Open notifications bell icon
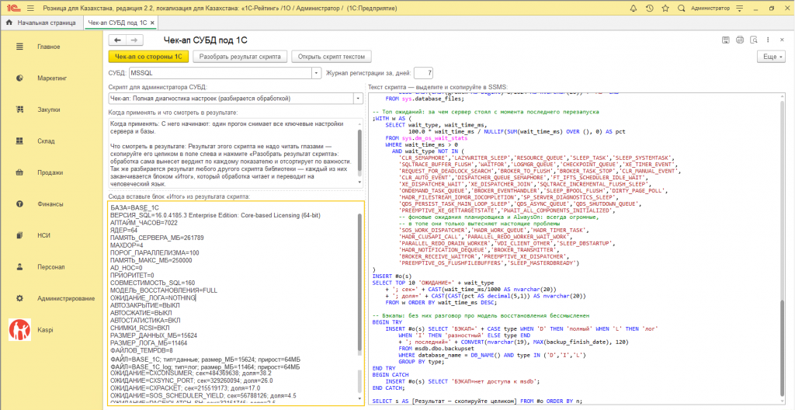Screen dimensions: 795x410 (634, 8)
